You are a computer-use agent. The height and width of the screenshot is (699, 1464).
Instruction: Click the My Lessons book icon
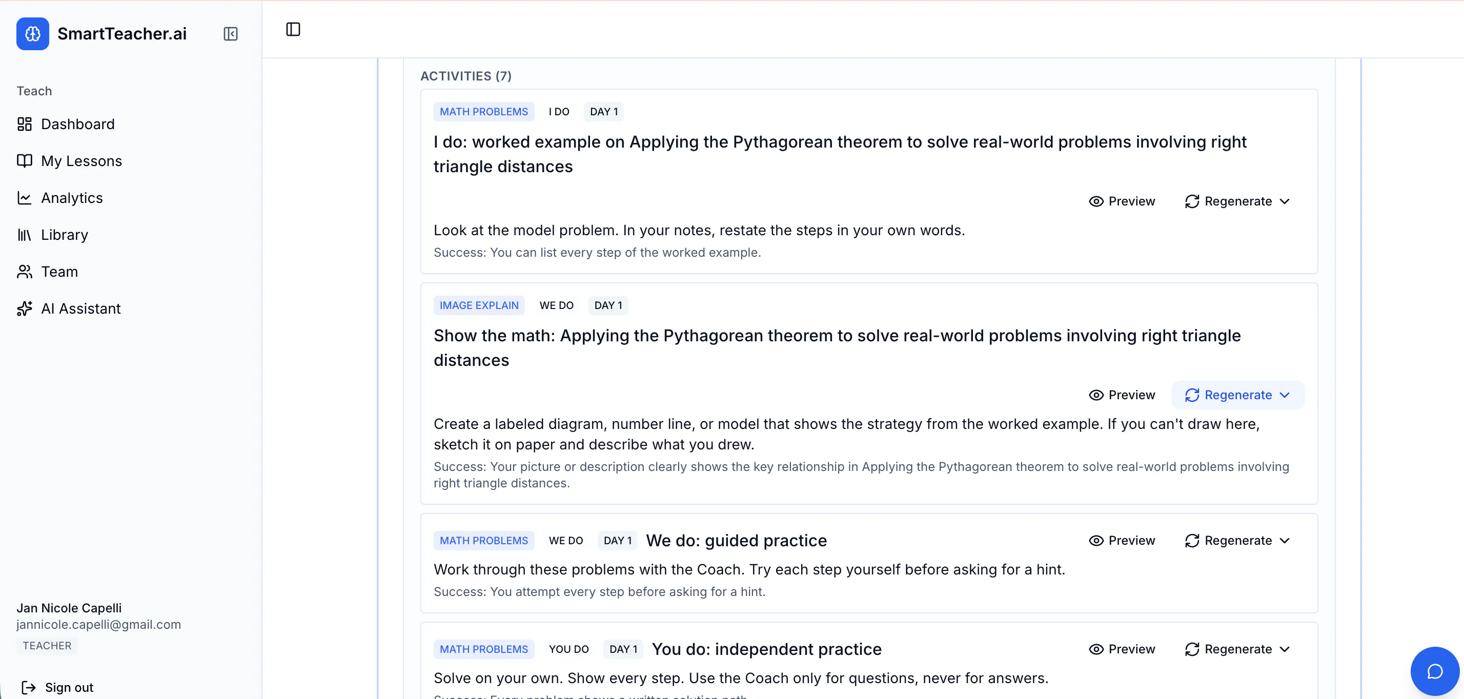click(25, 161)
